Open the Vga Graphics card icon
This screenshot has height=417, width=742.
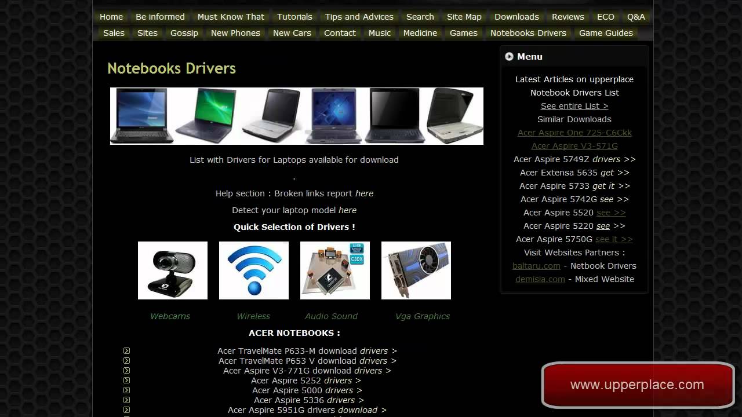point(416,270)
